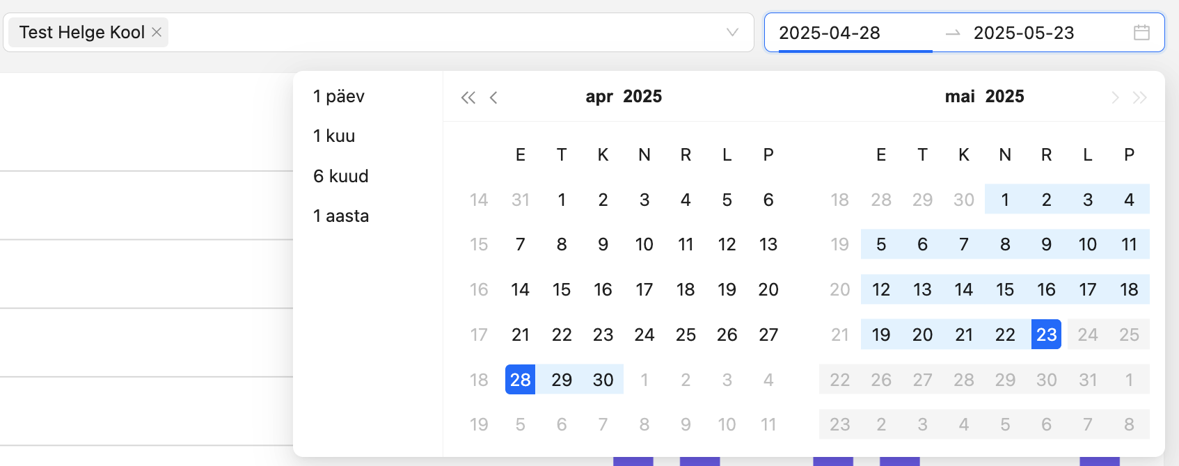Open the 2025 year picker beside mai

pyautogui.click(x=1004, y=97)
